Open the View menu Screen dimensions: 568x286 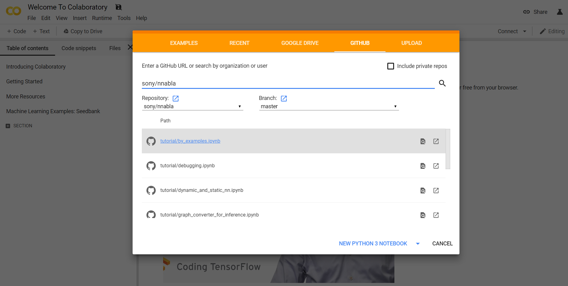point(62,18)
